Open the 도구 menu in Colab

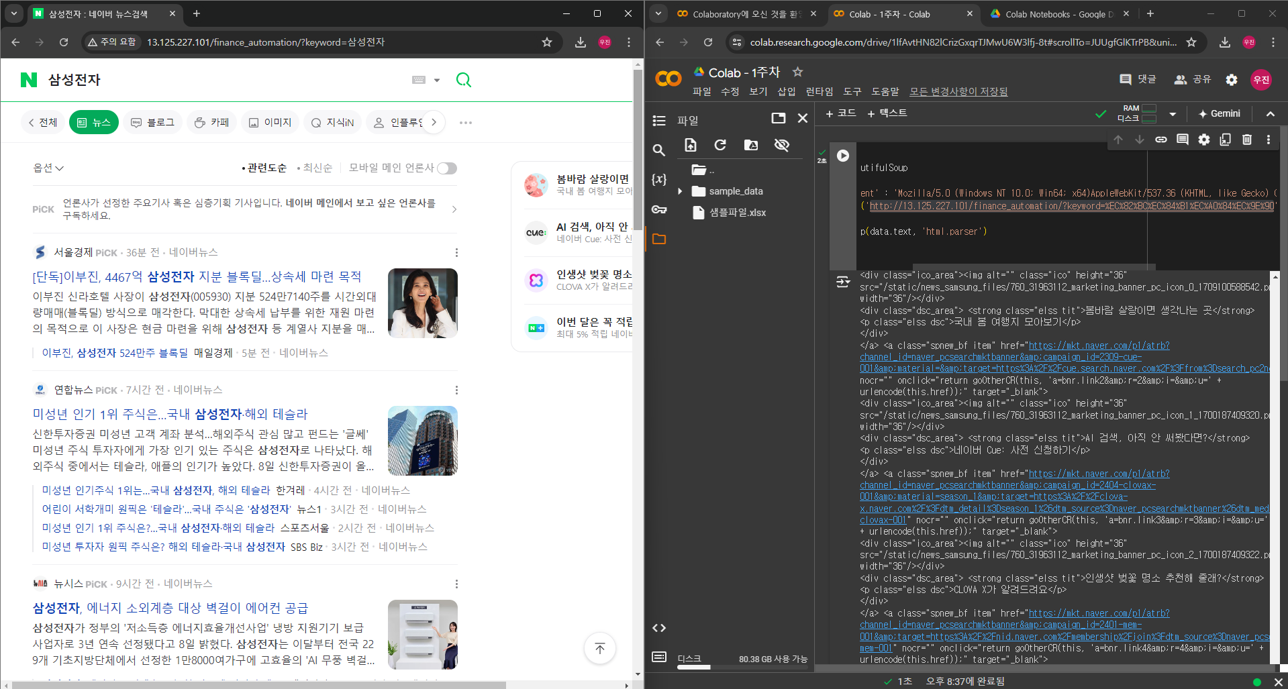click(852, 92)
